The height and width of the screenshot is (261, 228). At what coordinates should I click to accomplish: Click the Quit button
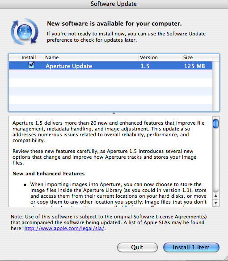(137, 247)
